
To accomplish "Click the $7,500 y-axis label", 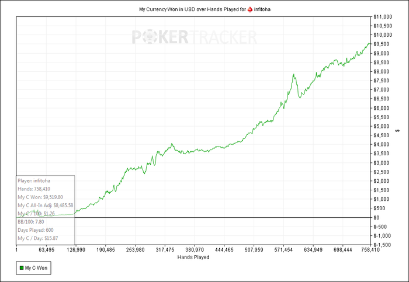I will point(382,81).
